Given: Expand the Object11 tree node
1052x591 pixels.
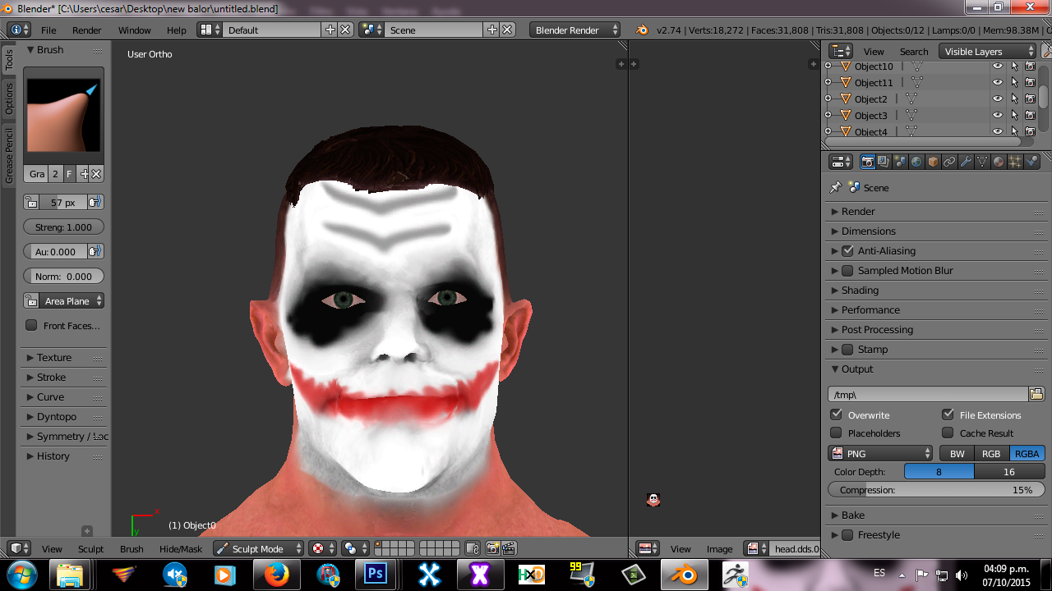Looking at the screenshot, I should [x=828, y=82].
